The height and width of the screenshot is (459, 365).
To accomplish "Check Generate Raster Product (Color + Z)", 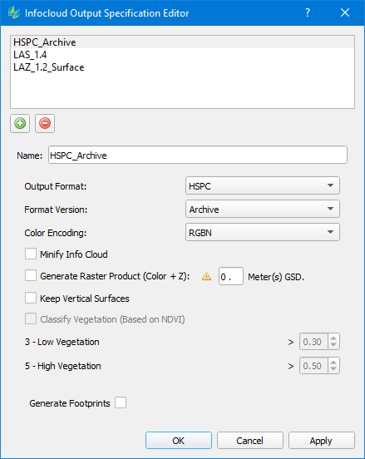I will tap(31, 275).
